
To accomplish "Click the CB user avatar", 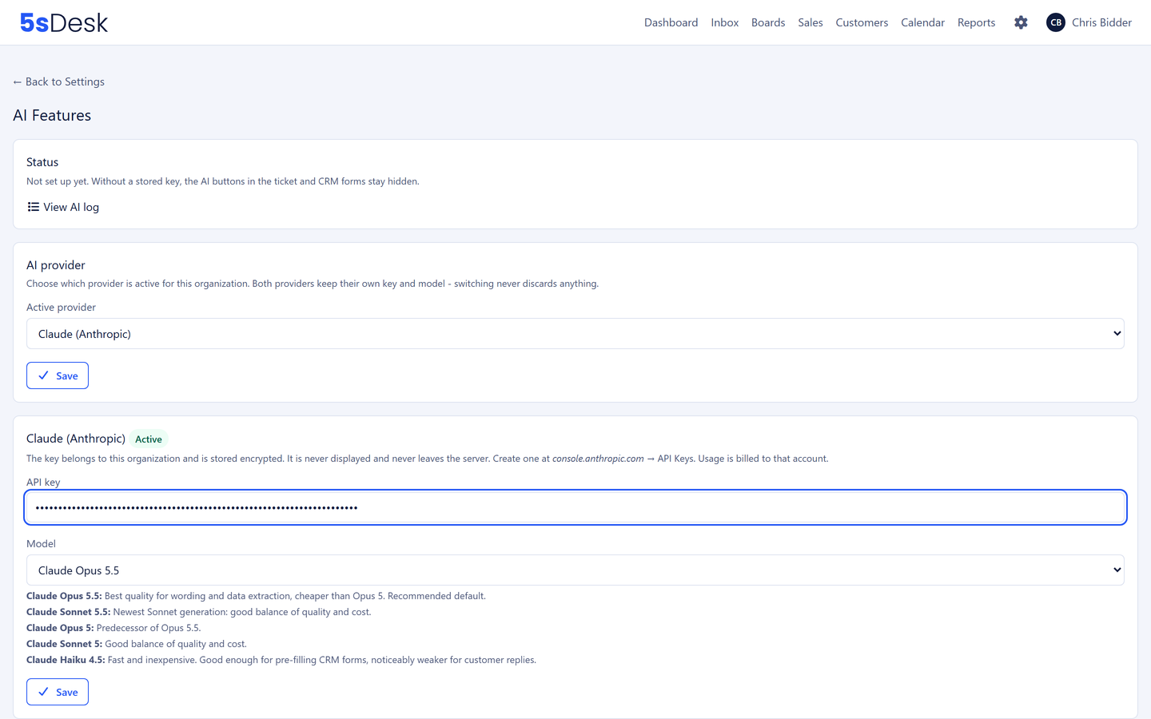I will click(1056, 22).
